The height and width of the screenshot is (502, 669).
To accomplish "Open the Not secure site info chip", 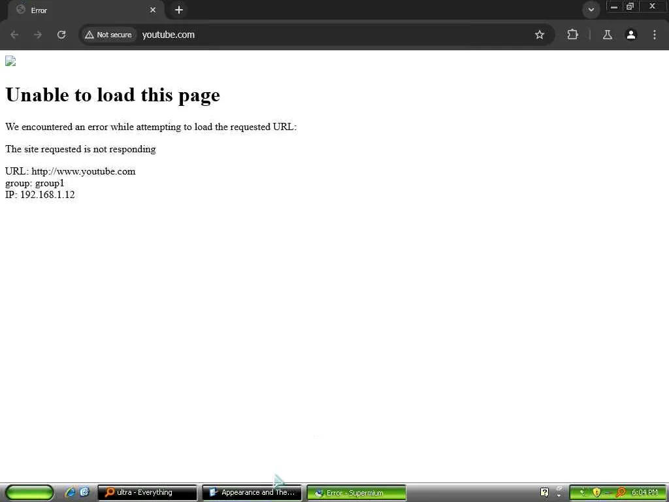I will [108, 35].
